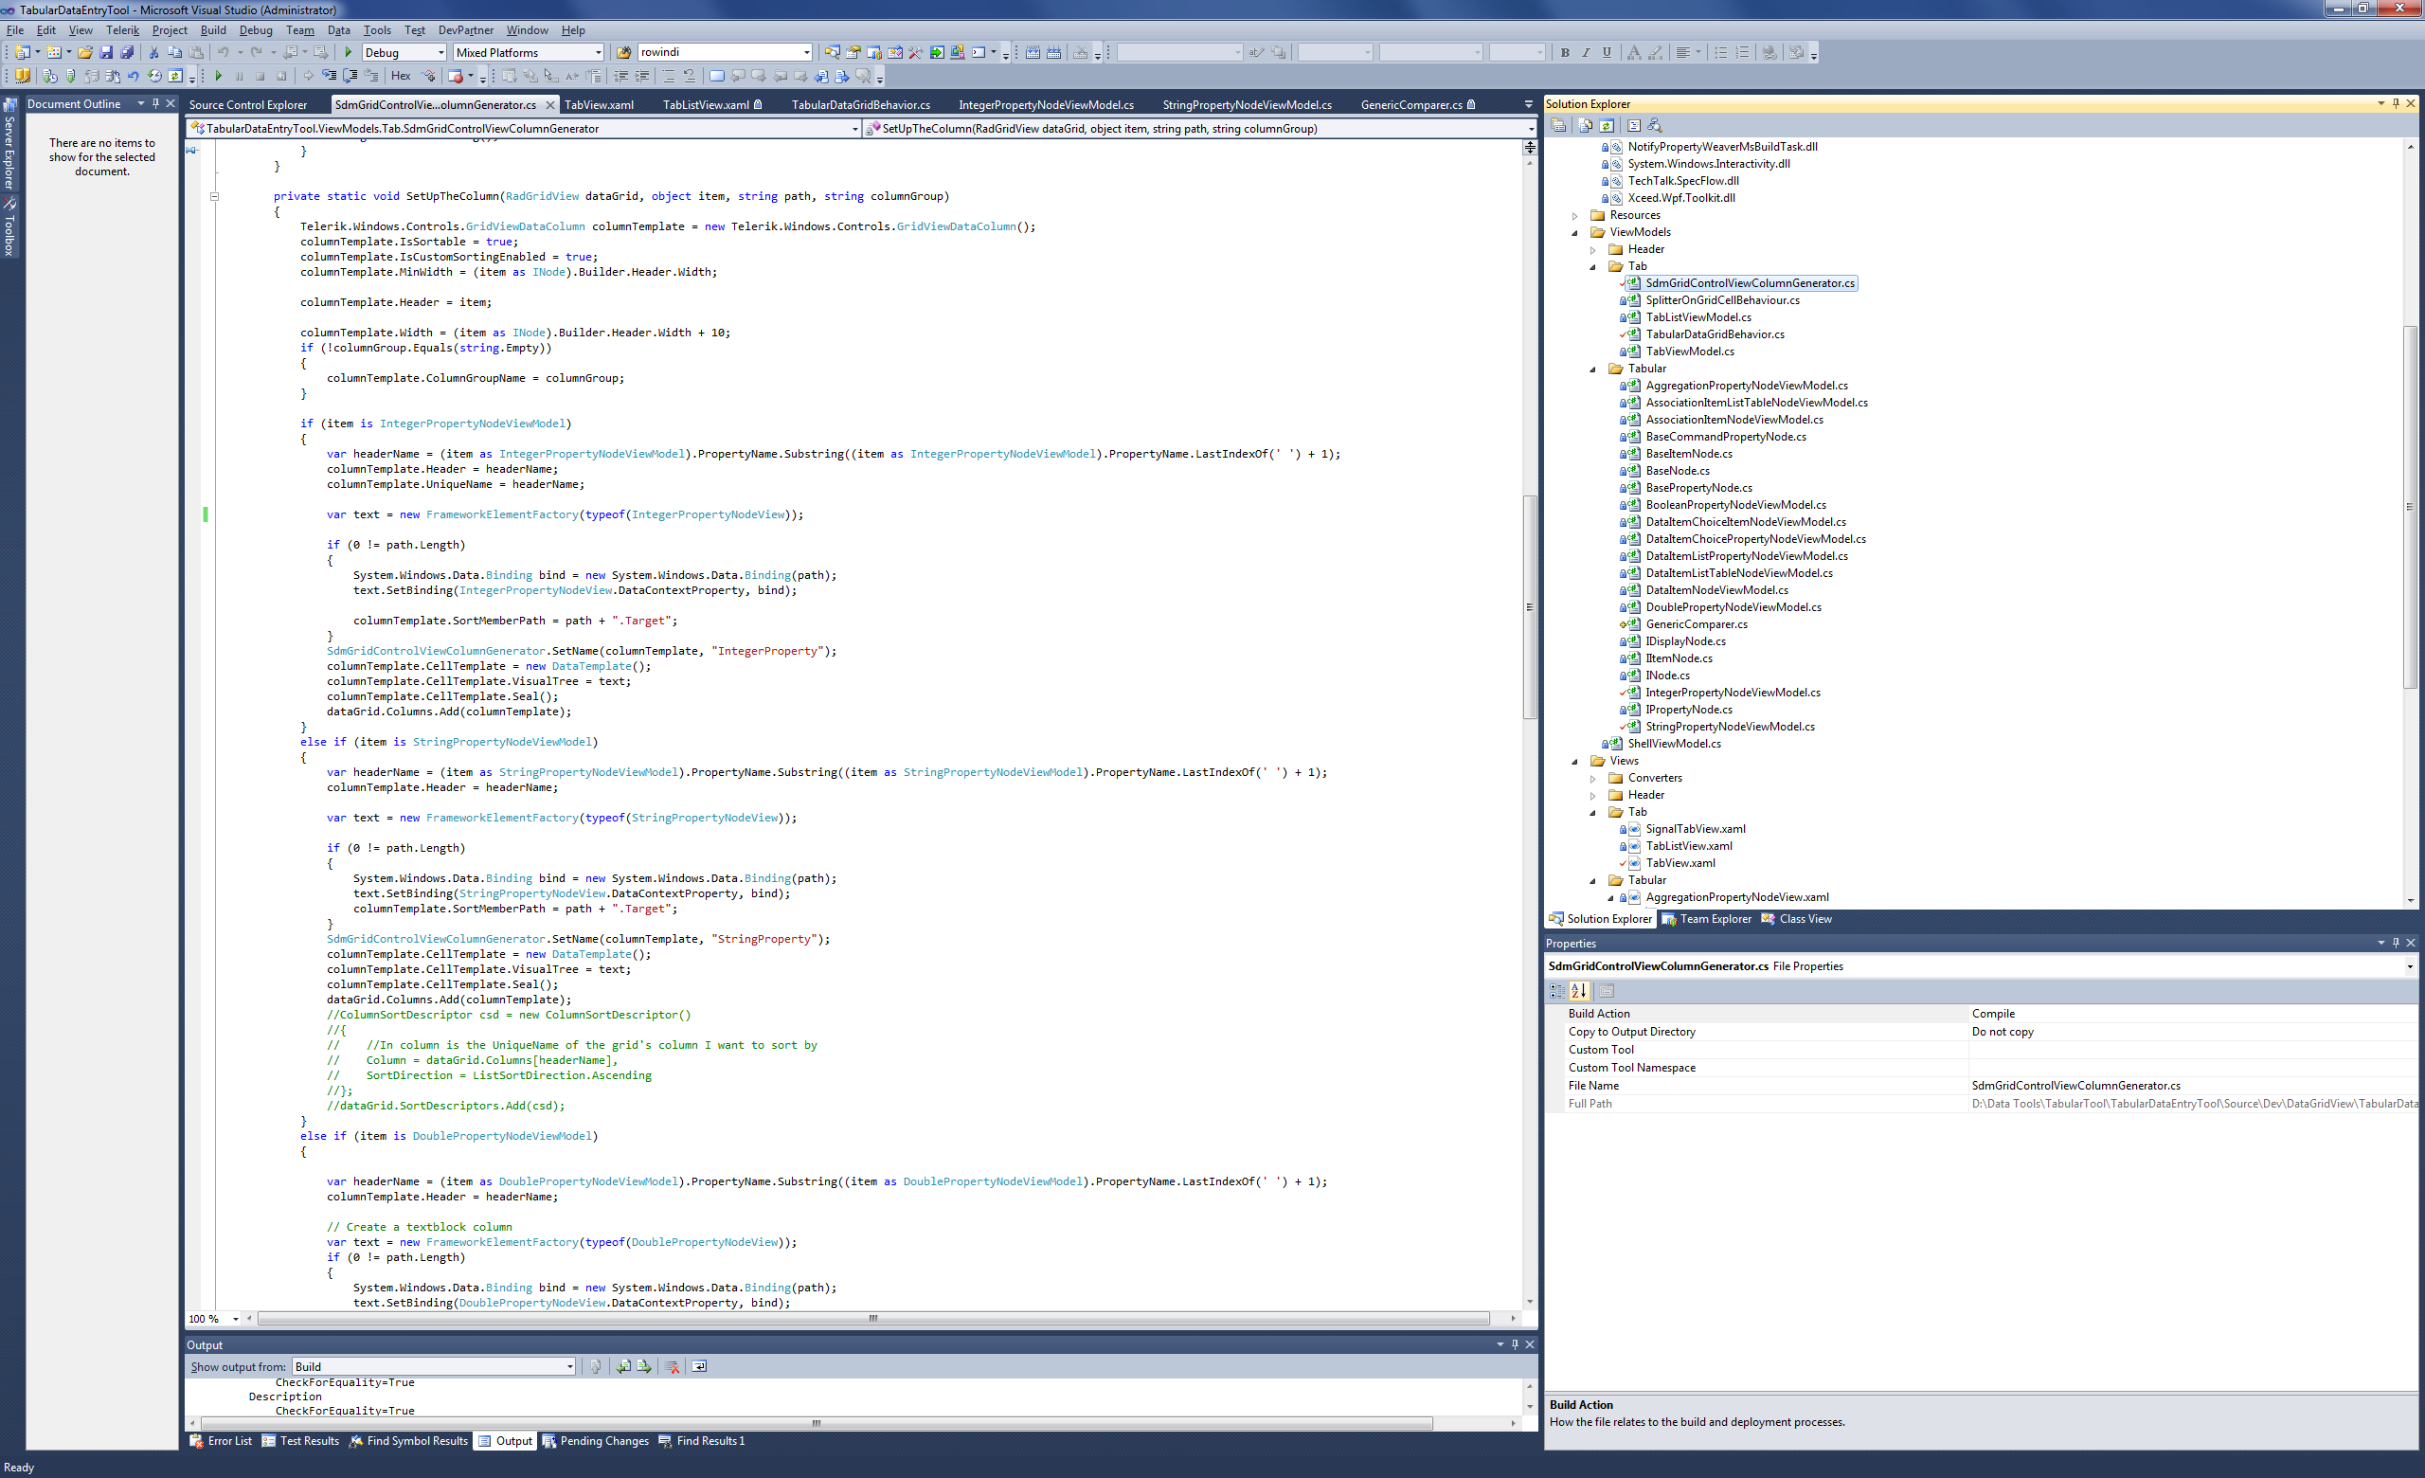
Task: Click the green Start Debugging arrow
Action: pos(348,52)
